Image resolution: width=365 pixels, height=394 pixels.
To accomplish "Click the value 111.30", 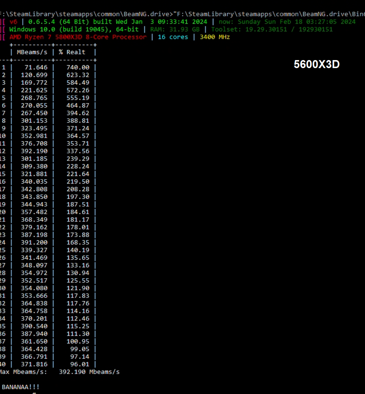I will click(x=78, y=334).
